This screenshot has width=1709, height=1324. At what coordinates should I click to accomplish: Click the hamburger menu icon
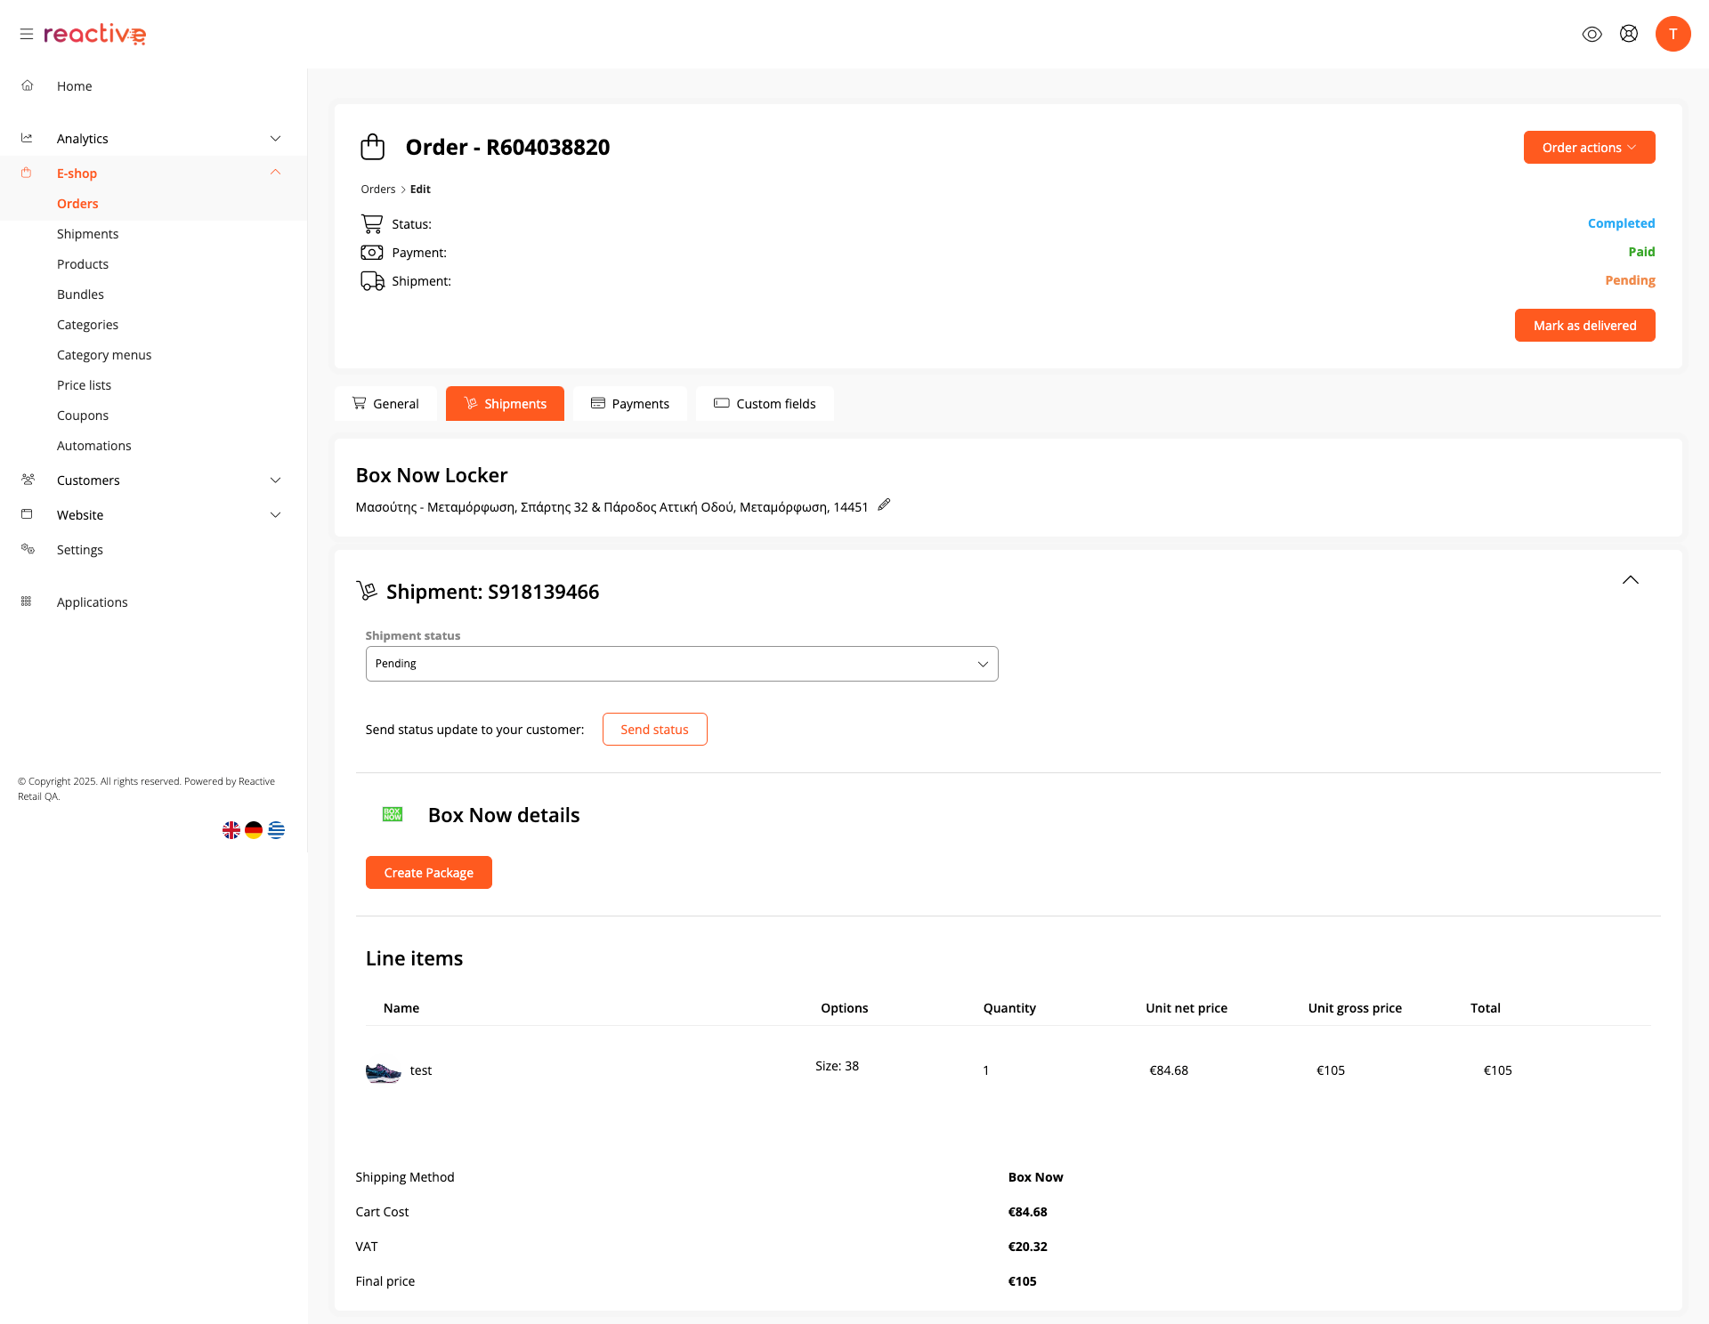pos(27,34)
